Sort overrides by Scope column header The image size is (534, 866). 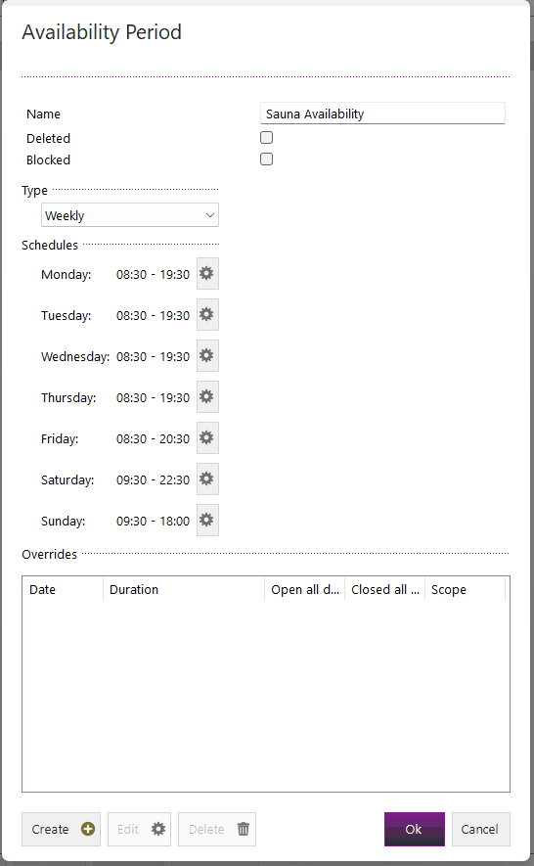tap(465, 589)
